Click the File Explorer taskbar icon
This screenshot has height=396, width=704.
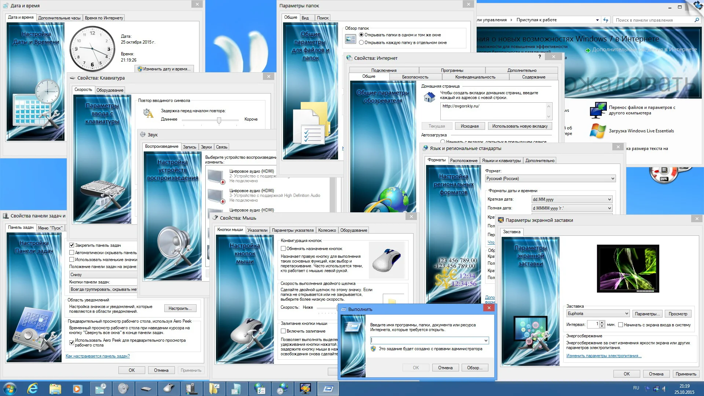click(x=55, y=388)
